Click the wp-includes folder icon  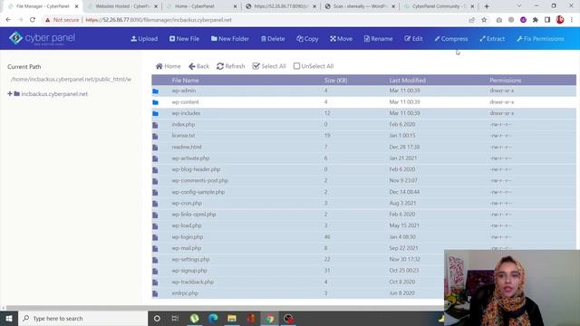click(x=155, y=113)
